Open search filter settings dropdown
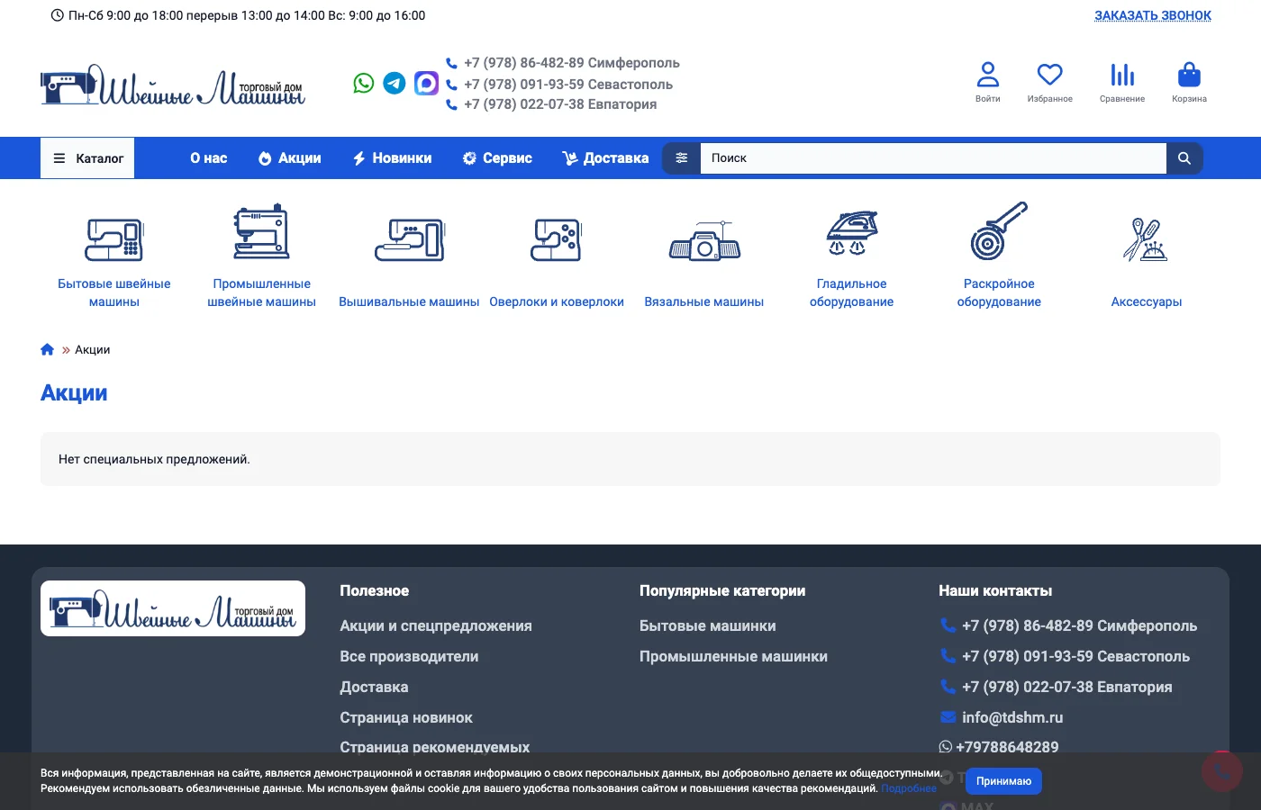This screenshot has height=810, width=1261. (682, 158)
